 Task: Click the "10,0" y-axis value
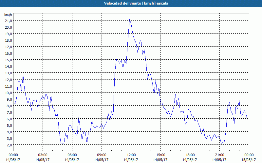pyautogui.click(x=9, y=93)
